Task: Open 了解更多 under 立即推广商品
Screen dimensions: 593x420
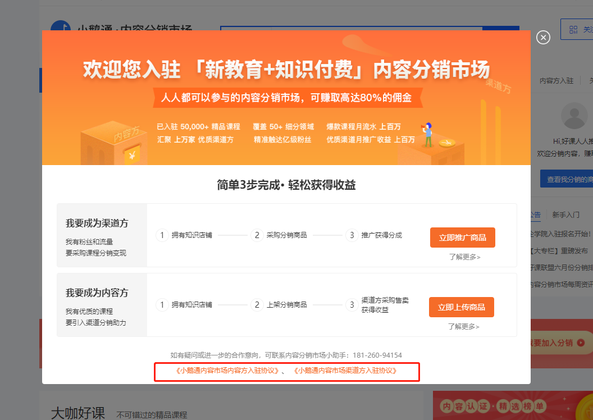Action: 464,257
